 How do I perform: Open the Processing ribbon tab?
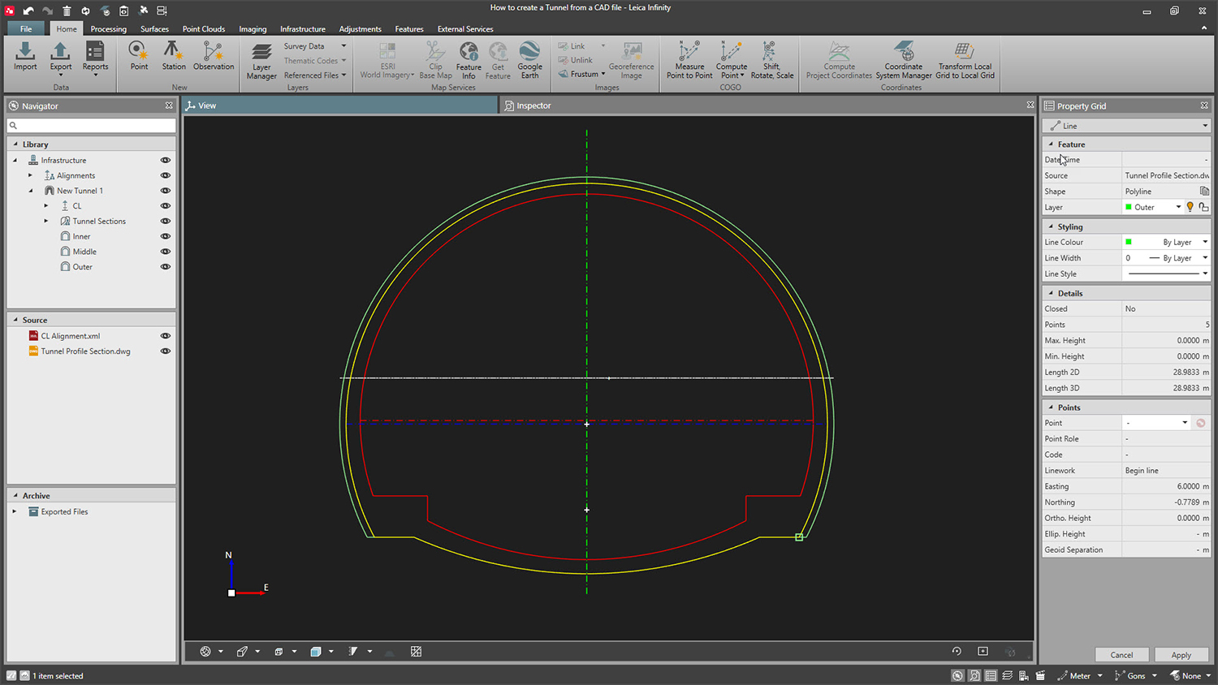[x=108, y=28]
